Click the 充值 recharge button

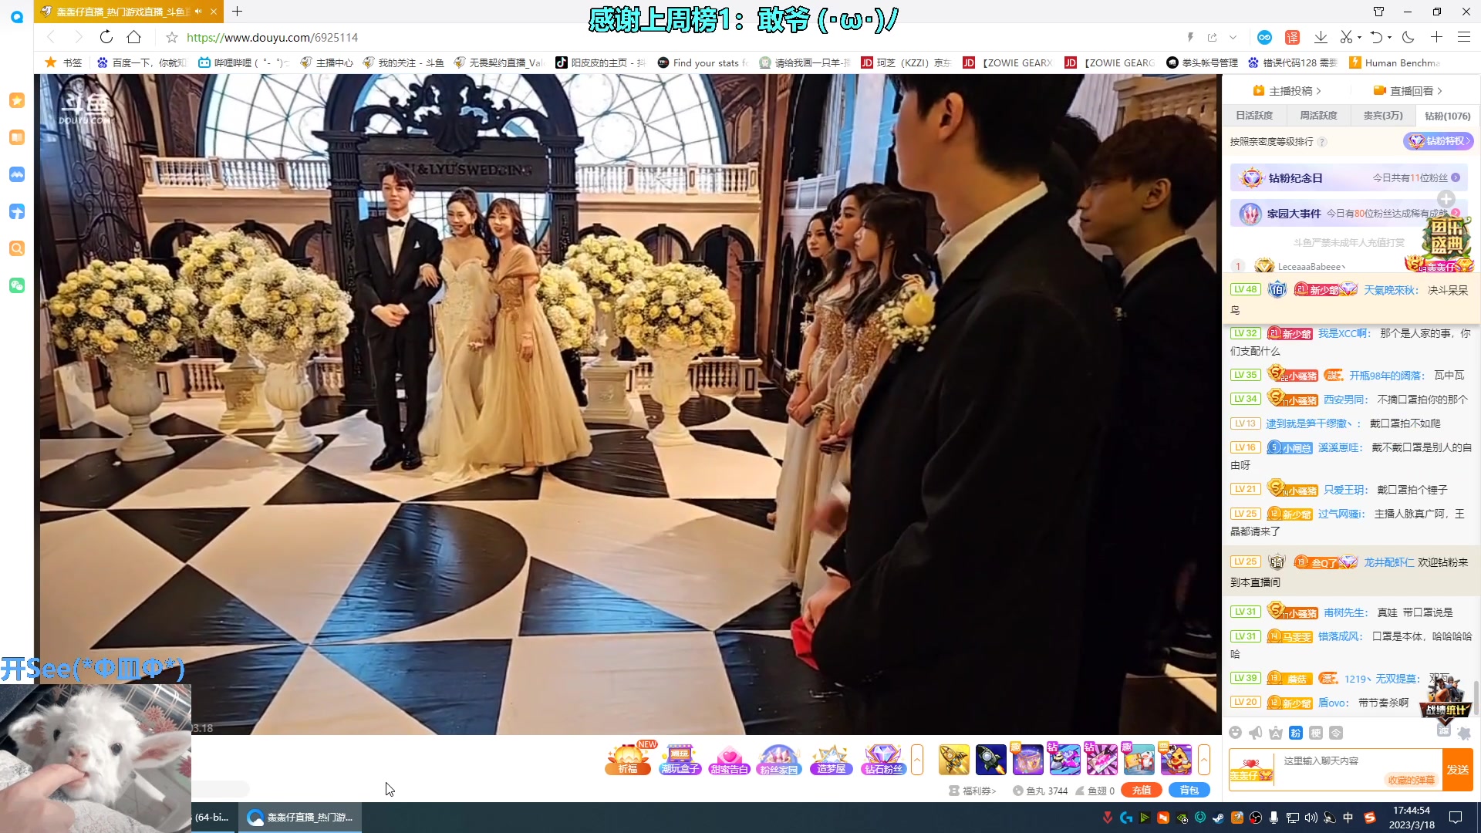pos(1142,790)
